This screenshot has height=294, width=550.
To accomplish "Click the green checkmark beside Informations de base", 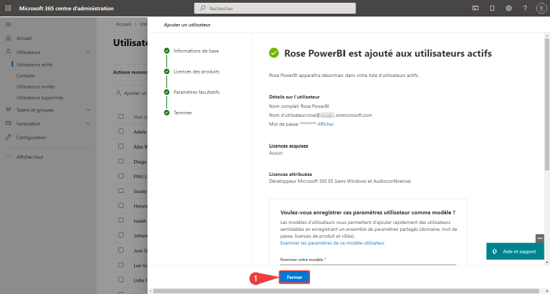I will click(166, 51).
